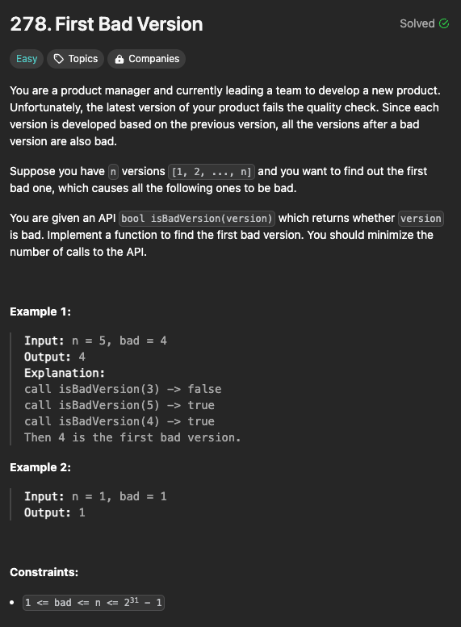The width and height of the screenshot is (461, 627).
Task: Open the Topics tag pill
Action: point(76,59)
